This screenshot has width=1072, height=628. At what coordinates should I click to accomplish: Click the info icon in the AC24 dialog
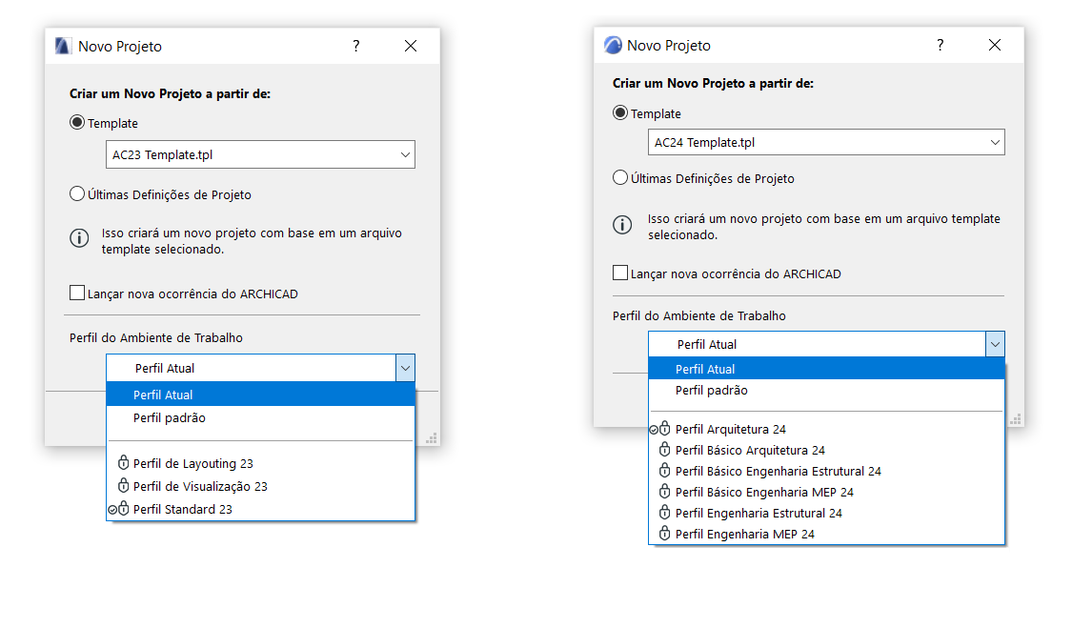click(622, 225)
